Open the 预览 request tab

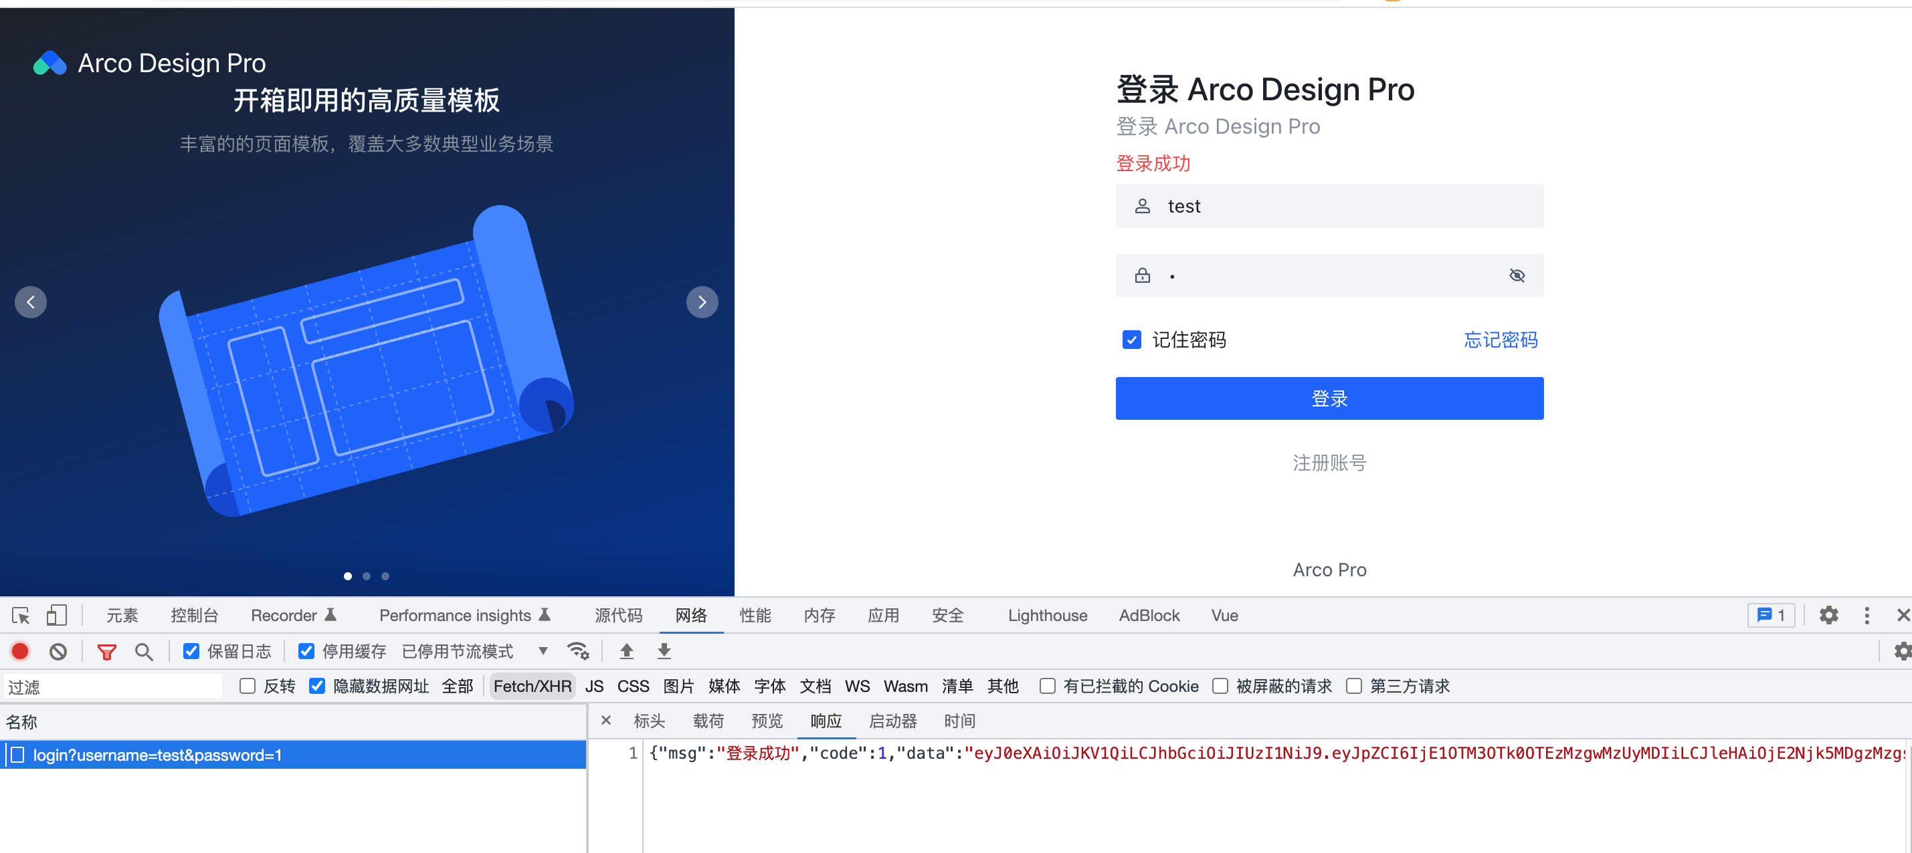[767, 721]
